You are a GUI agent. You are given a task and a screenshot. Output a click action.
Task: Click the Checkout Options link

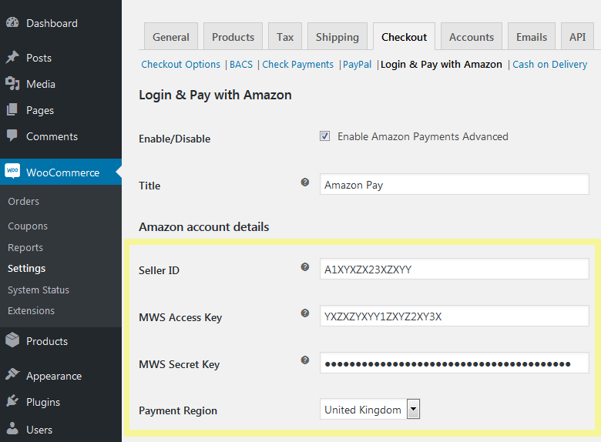click(x=180, y=65)
